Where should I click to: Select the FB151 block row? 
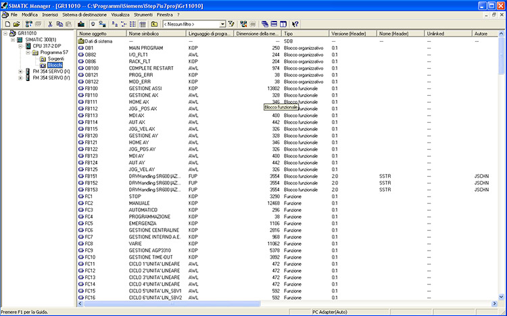click(x=287, y=176)
